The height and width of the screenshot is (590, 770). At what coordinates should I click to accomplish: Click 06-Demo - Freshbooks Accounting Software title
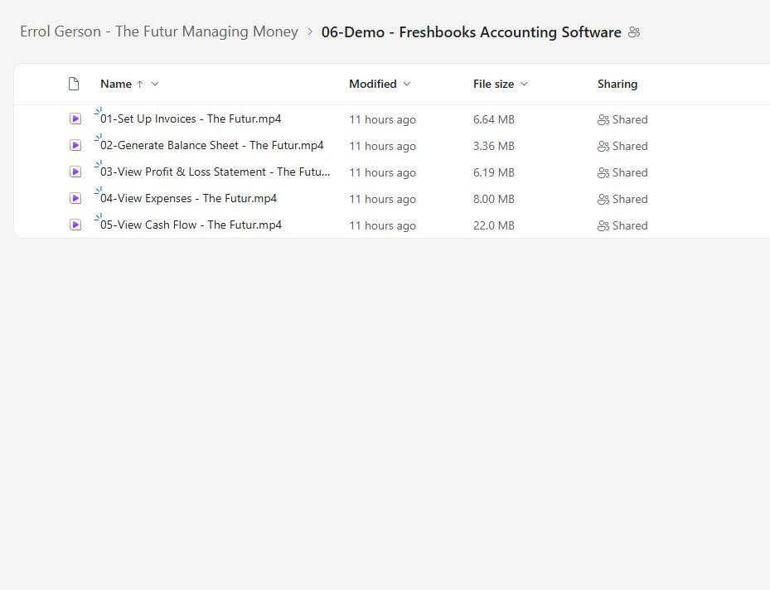tap(471, 32)
